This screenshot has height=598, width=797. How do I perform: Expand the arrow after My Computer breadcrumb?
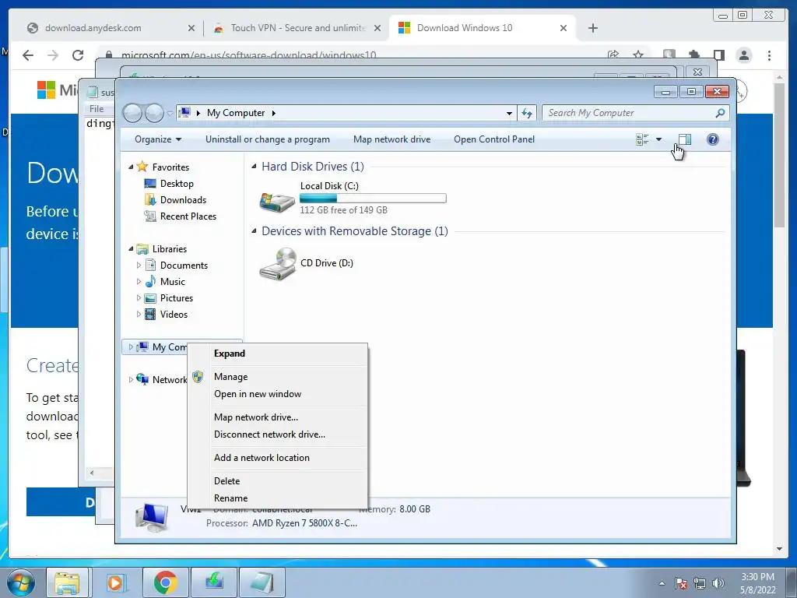273,113
